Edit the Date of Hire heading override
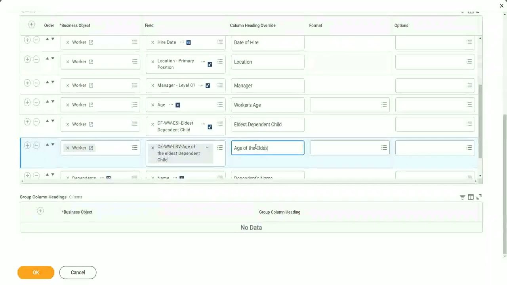The height and width of the screenshot is (285, 507). tap(268, 42)
